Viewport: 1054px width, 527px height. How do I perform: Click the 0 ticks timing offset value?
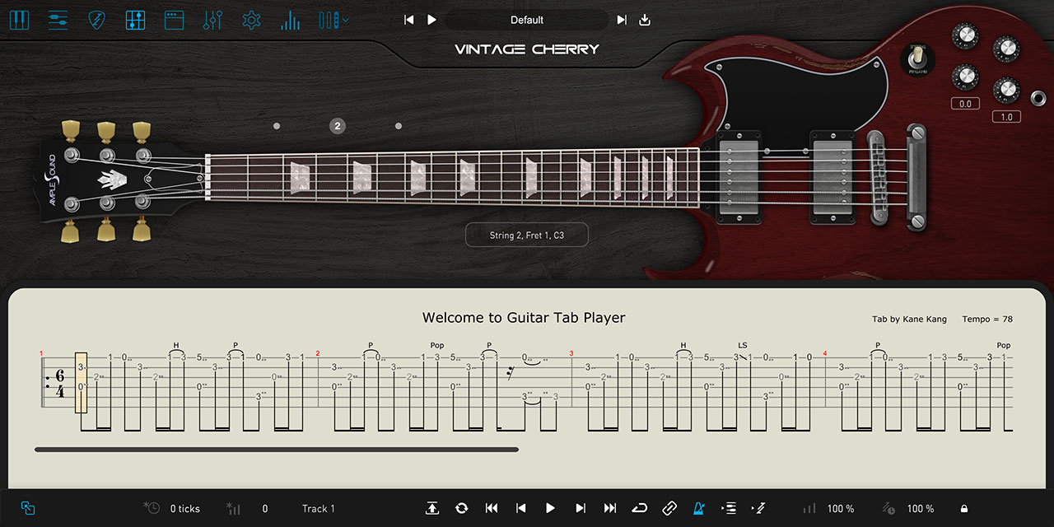tap(185, 509)
